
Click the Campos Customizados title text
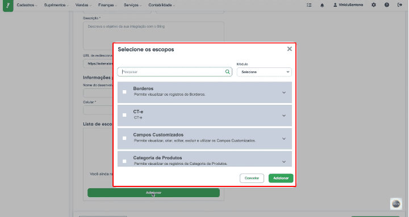[x=158, y=135]
